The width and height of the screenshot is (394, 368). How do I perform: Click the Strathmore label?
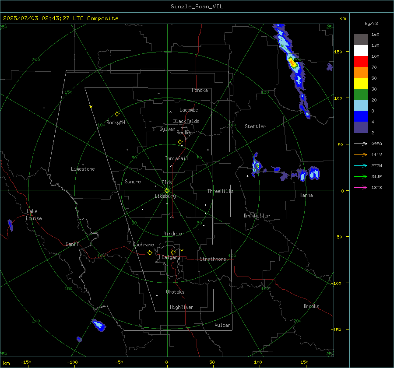point(213,259)
